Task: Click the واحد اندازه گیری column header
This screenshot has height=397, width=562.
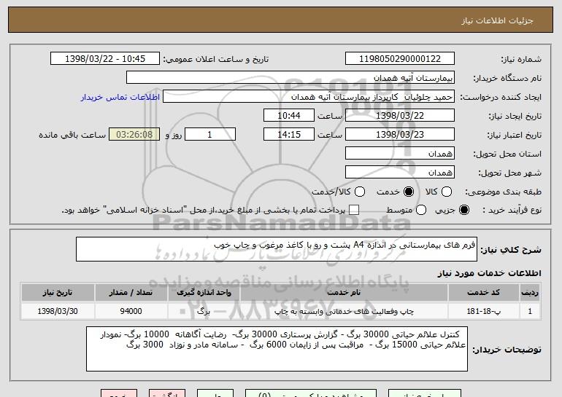Action: click(204, 293)
